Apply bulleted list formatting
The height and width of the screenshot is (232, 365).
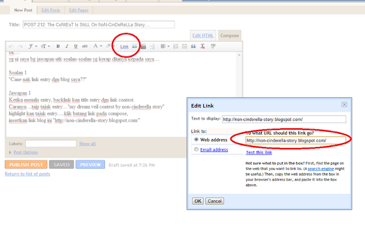pos(185,46)
